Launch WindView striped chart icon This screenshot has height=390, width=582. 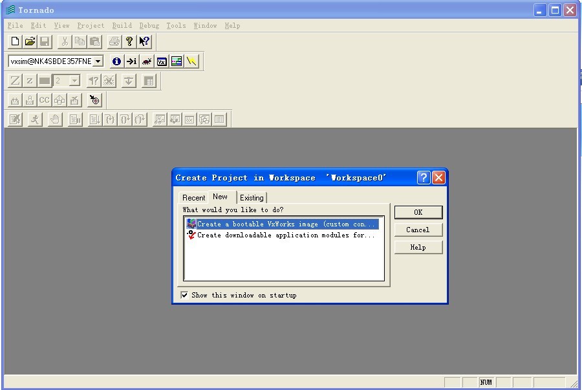click(177, 61)
